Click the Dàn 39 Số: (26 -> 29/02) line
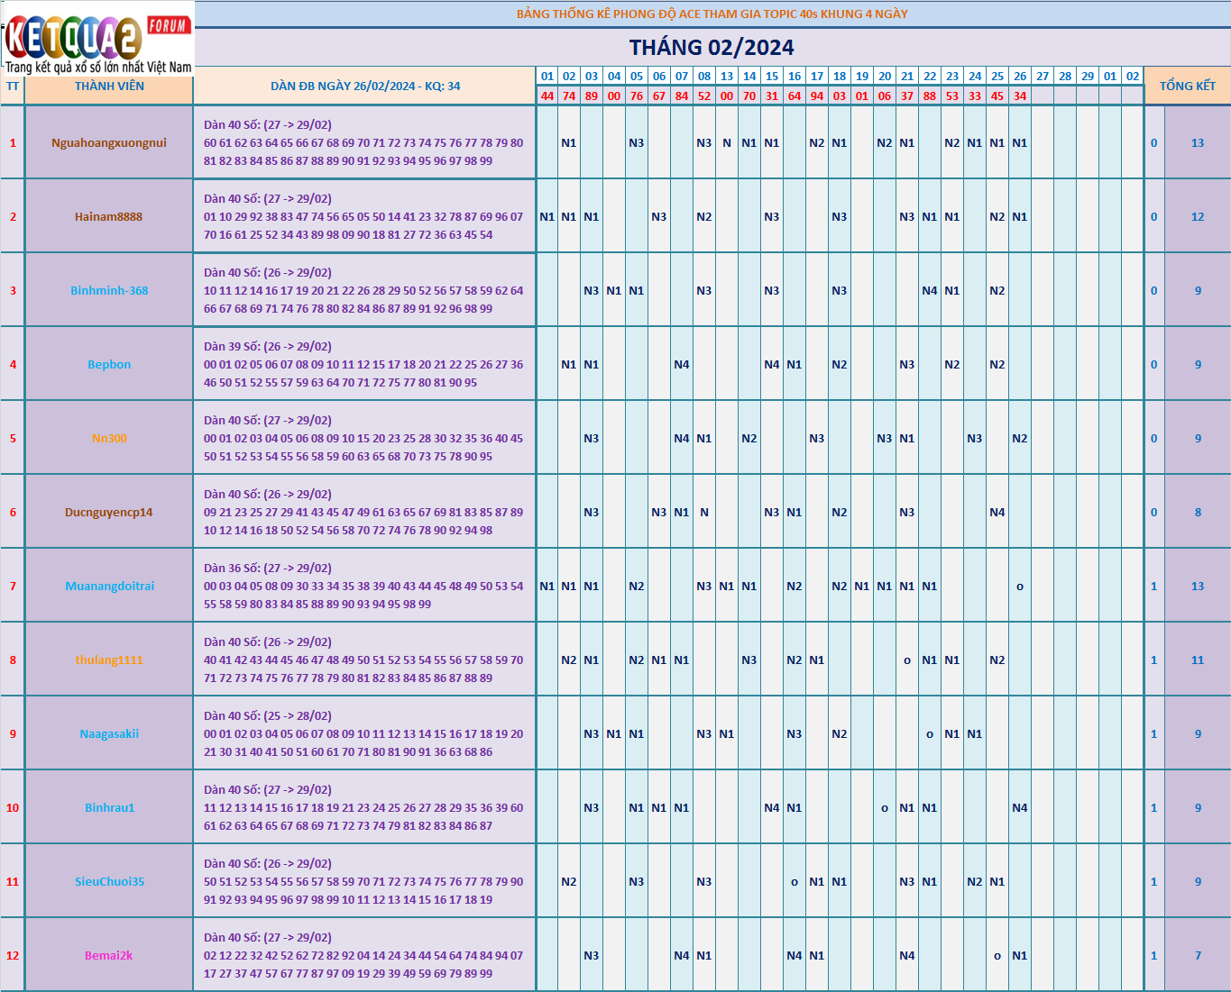Viewport: 1231px width, 992px height. 268,346
